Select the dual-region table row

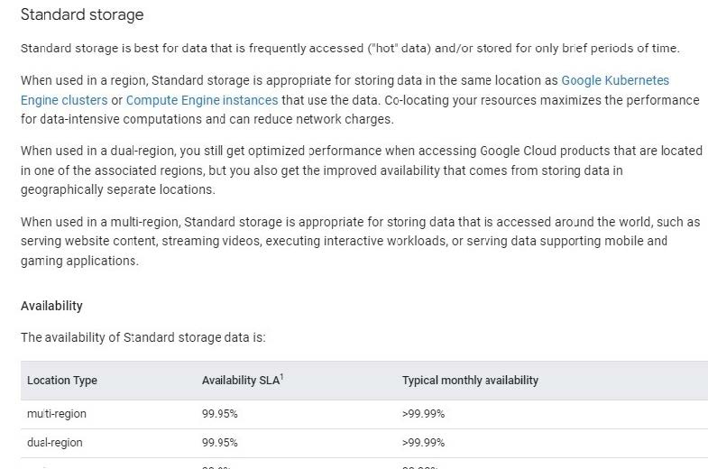click(x=364, y=443)
